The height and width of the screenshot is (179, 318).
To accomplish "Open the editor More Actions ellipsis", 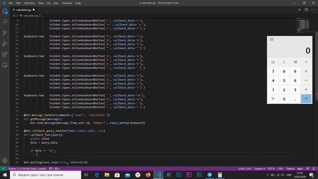I will [x=313, y=10].
